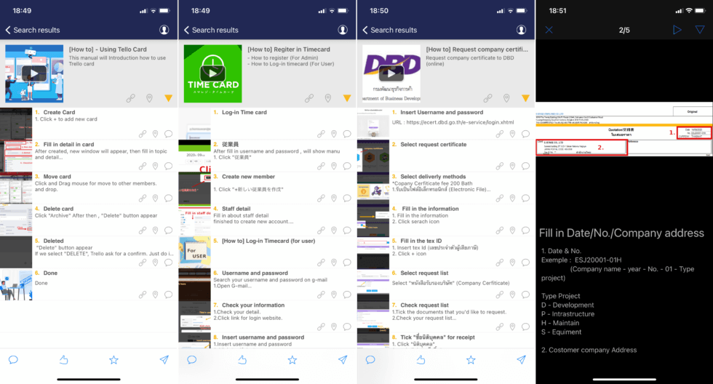Expand orange triangle under Using Tello Card header
Screen dimensions: 713x384
coord(168,98)
